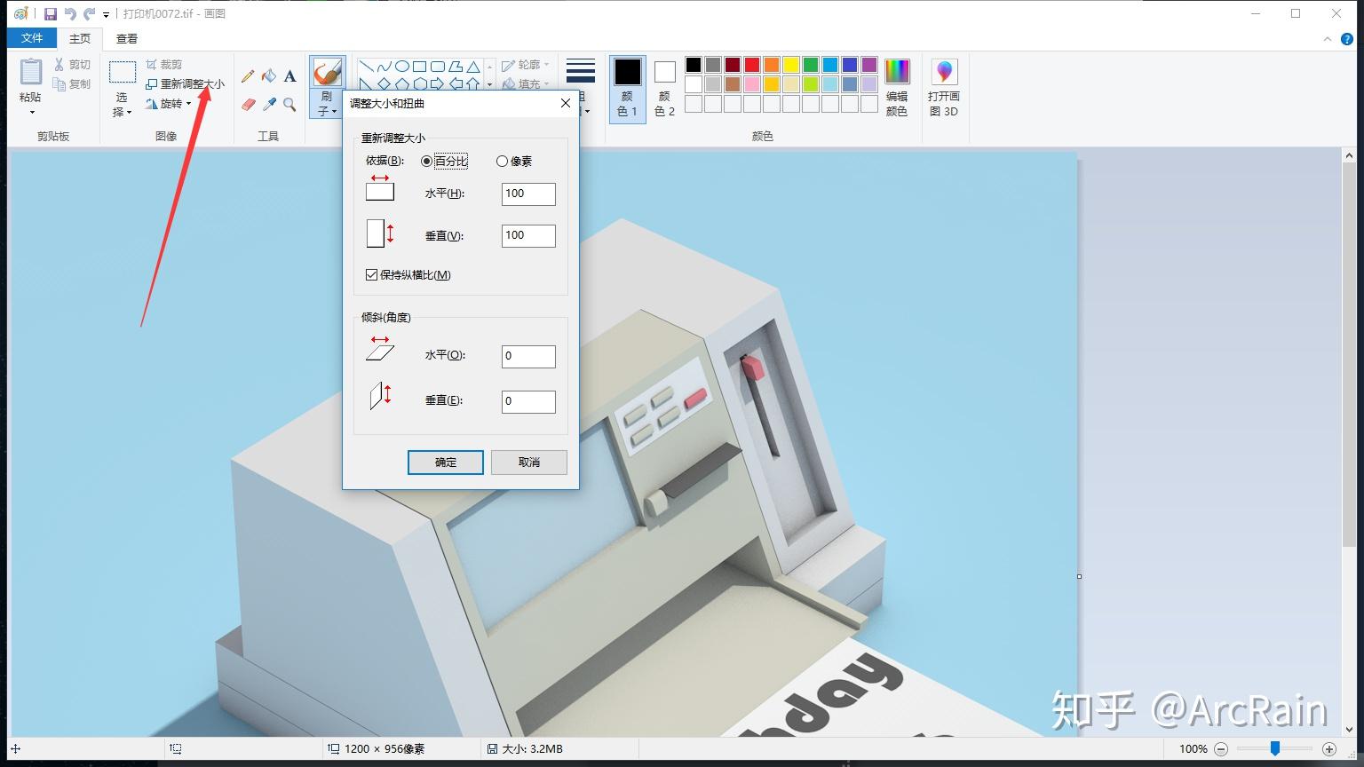Select the Pencil tool
The height and width of the screenshot is (767, 1364).
(248, 76)
